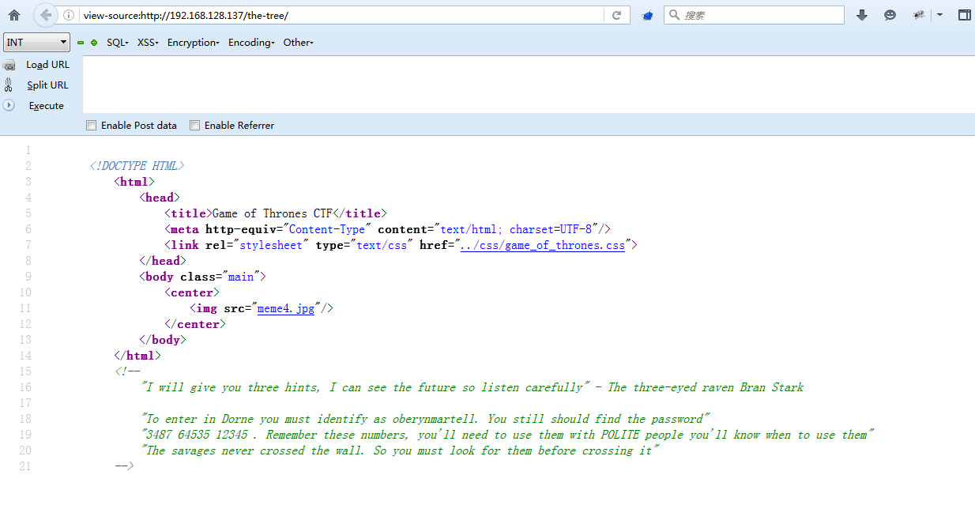Focus the address bar with the view-source URL
Image resolution: width=975 pixels, height=524 pixels.
[341, 15]
